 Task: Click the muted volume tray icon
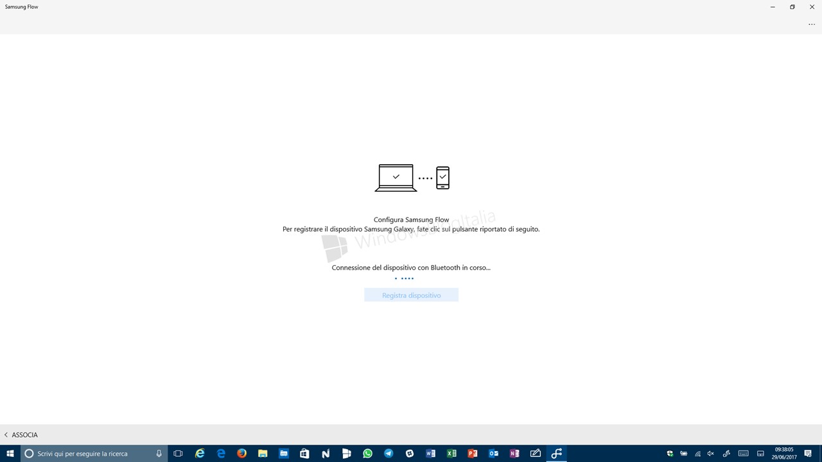click(712, 453)
